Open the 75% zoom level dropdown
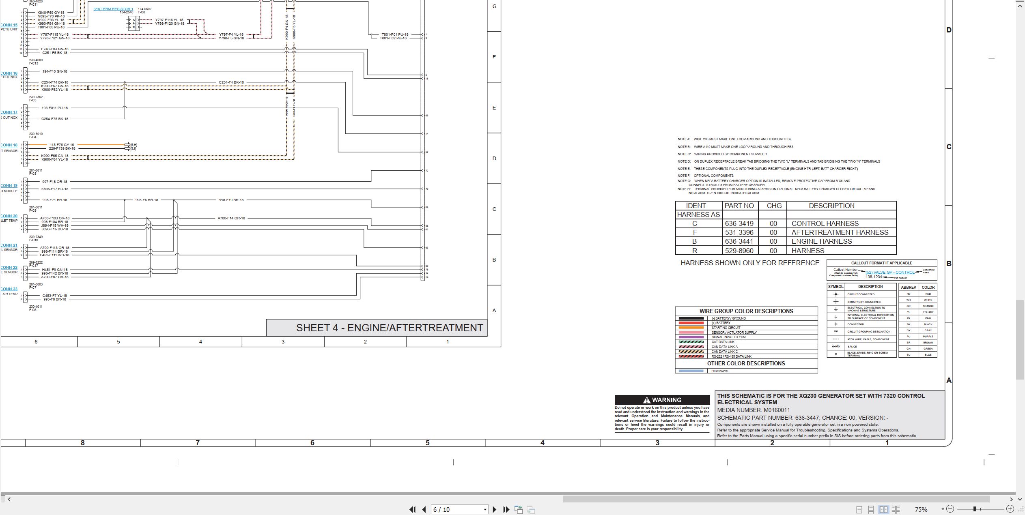This screenshot has height=515, width=1025. pyautogui.click(x=942, y=509)
